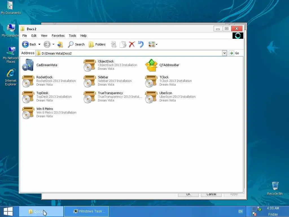Click the Search magnifier toolbar button
The image size is (289, 217).
[x=76, y=44]
